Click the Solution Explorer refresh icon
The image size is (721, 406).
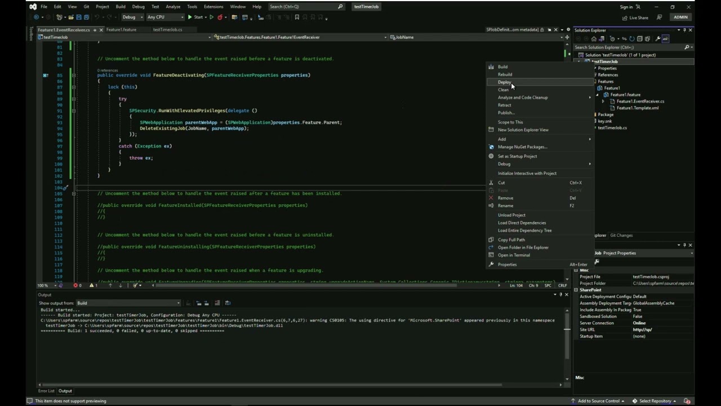[x=631, y=39]
